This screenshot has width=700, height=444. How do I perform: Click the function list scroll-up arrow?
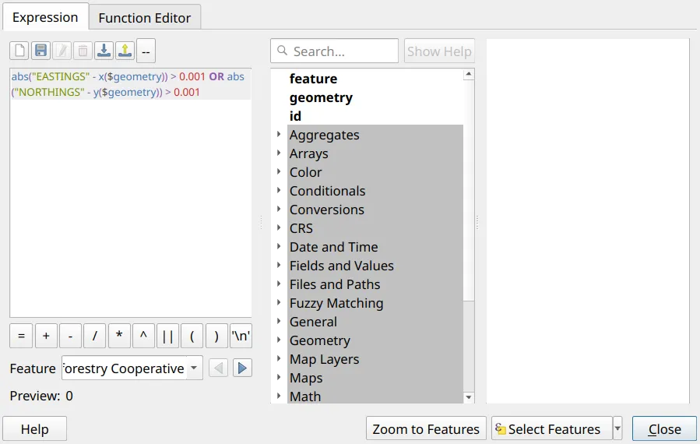click(468, 74)
